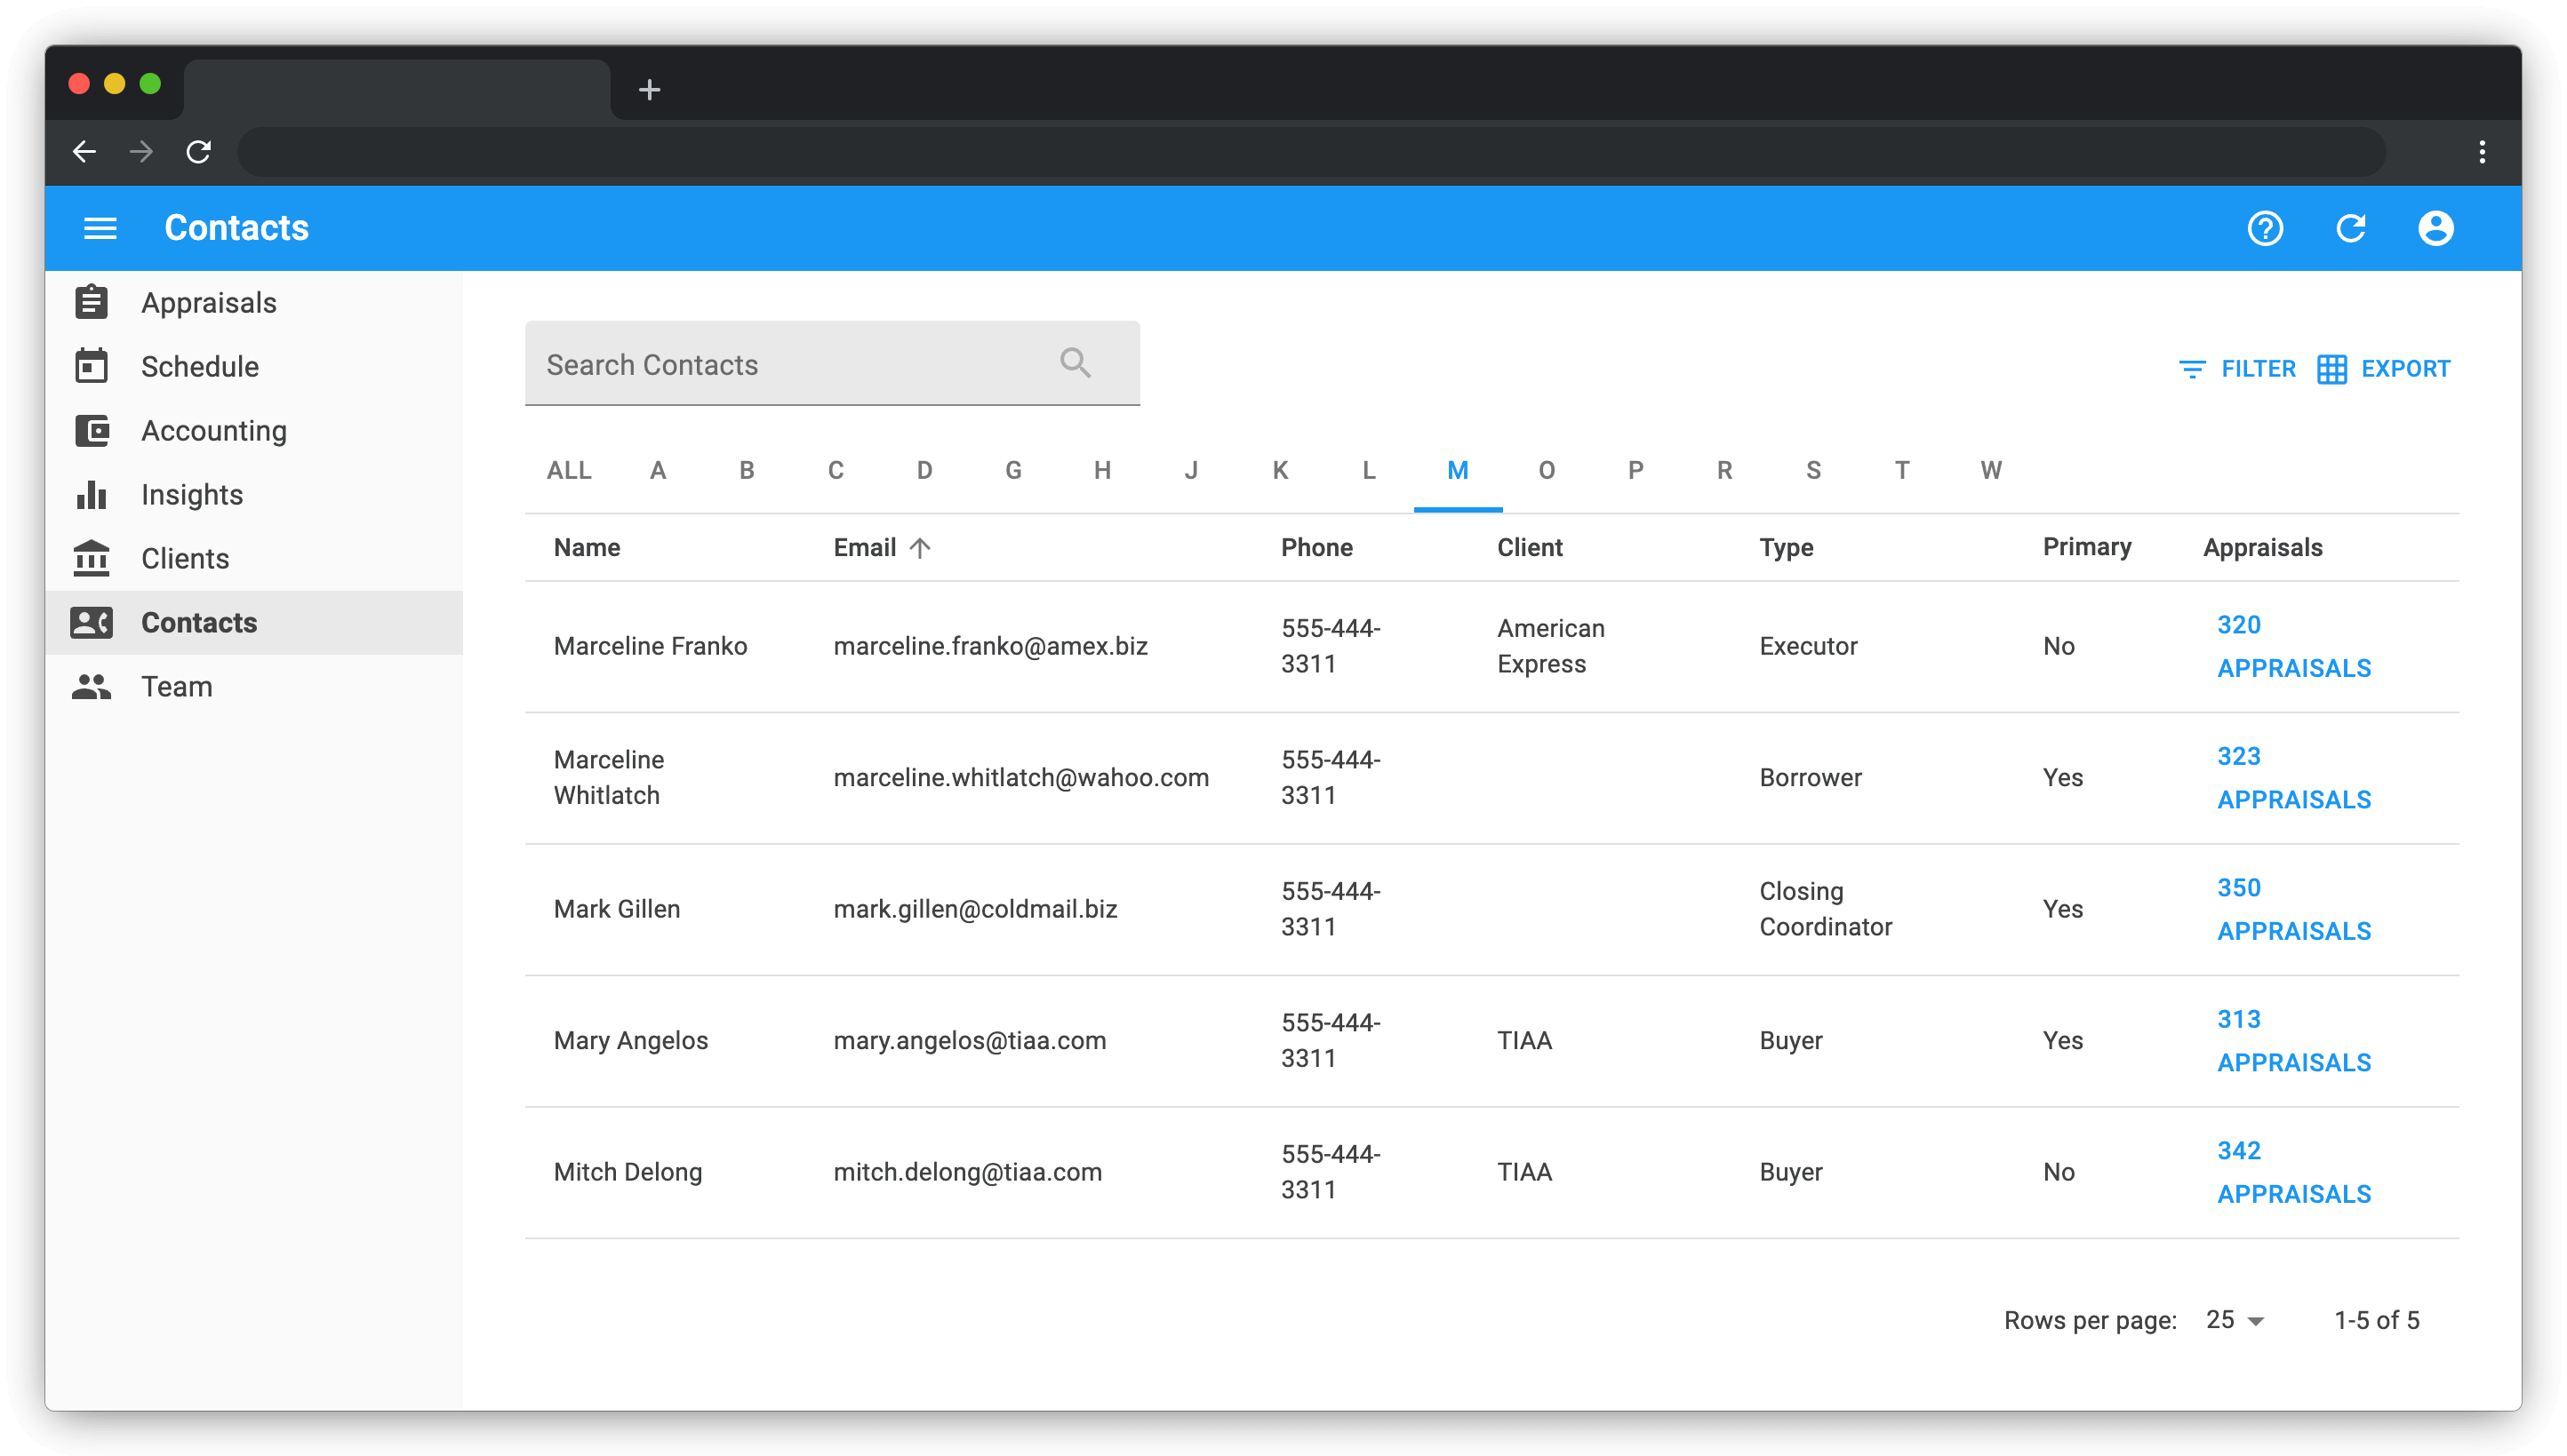Switch to the letter B tab
Viewport: 2567px width, 1456px height.
click(747, 470)
